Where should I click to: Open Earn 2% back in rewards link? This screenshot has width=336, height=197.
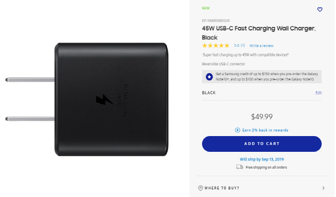265,130
